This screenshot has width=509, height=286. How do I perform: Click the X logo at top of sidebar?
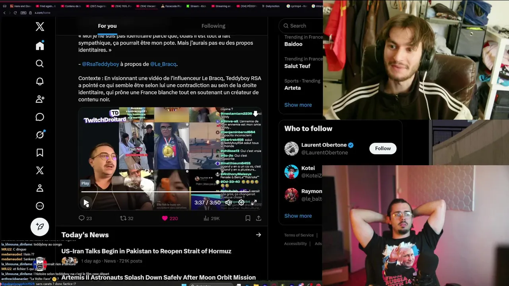tap(40, 27)
